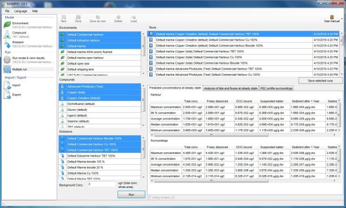Select Default Marina biocide 20 % emission

click(99, 167)
